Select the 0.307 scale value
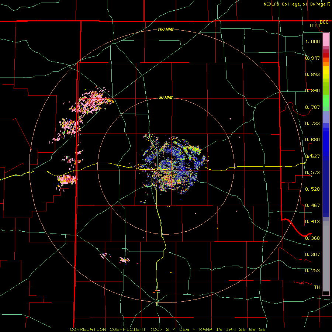The image size is (332, 332). [x=312, y=254]
